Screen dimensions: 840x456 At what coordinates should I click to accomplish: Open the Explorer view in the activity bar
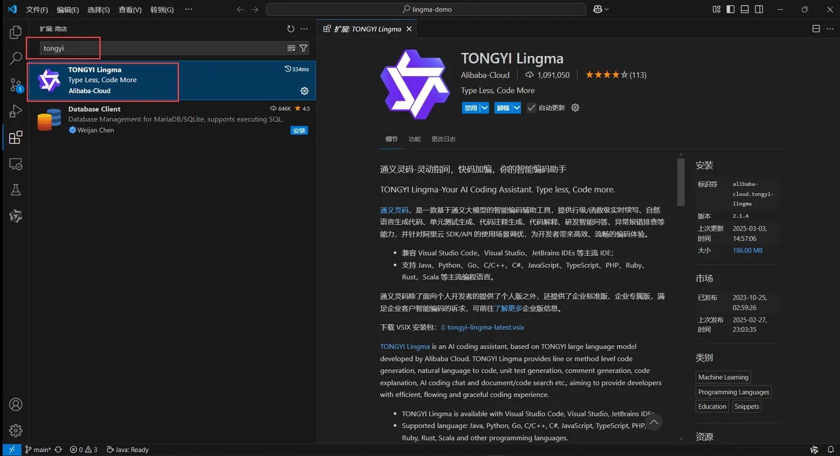pos(16,32)
